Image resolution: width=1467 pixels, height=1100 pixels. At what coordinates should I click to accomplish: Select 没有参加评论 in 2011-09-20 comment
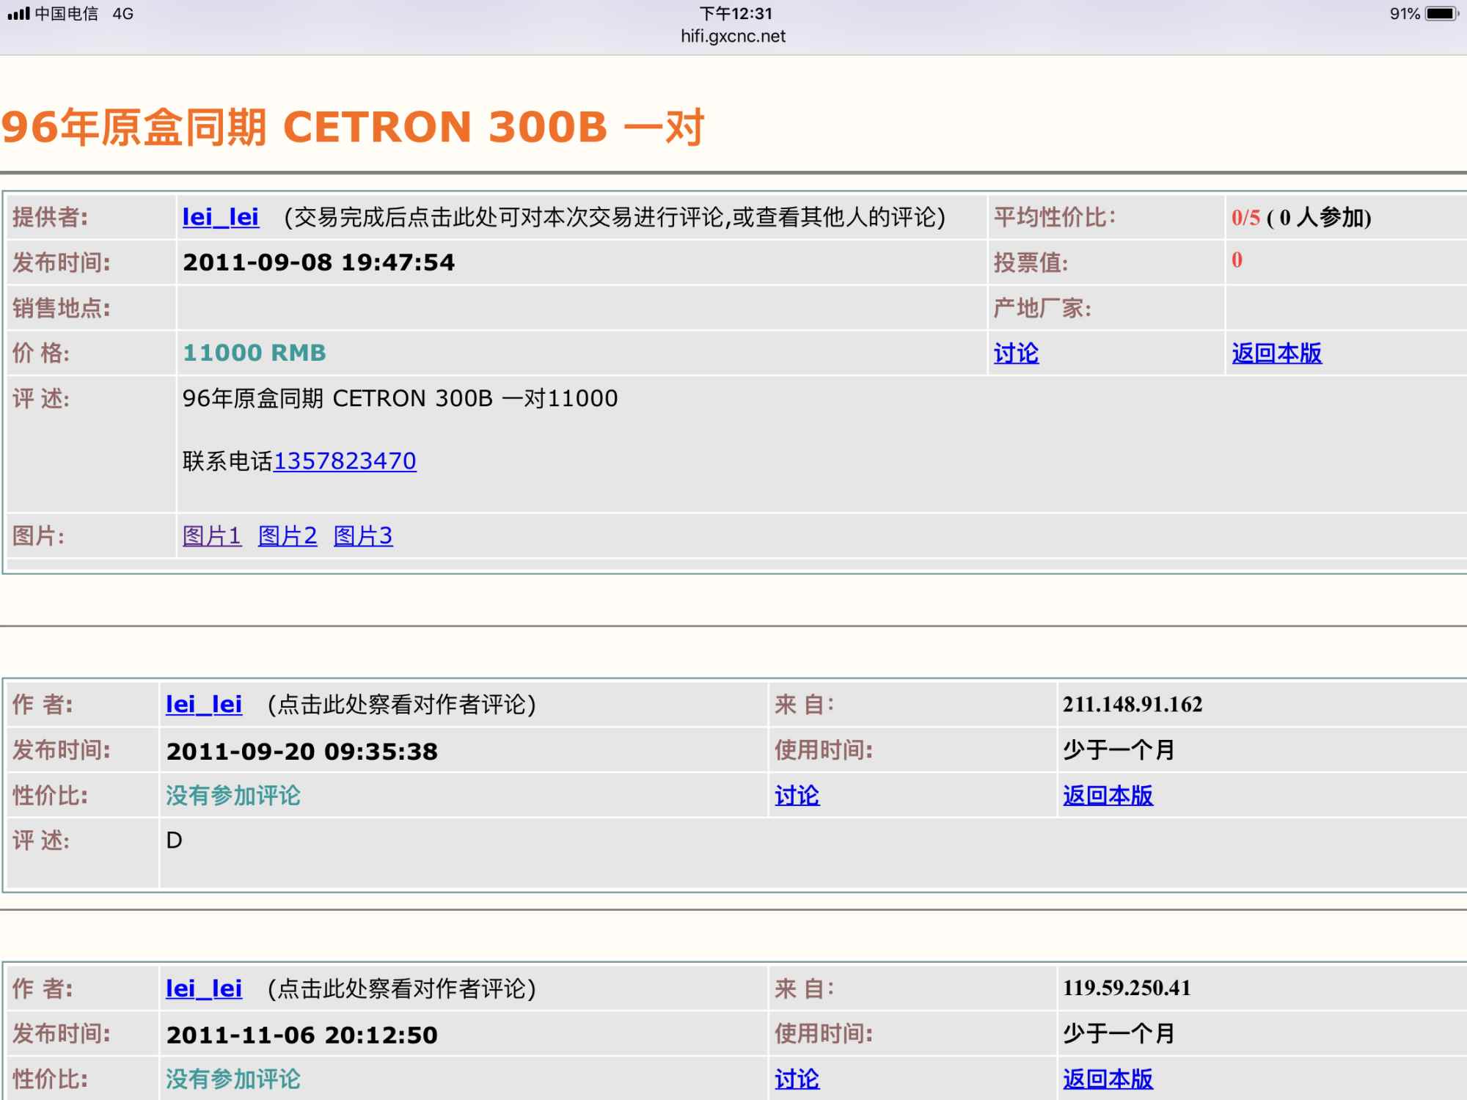233,796
